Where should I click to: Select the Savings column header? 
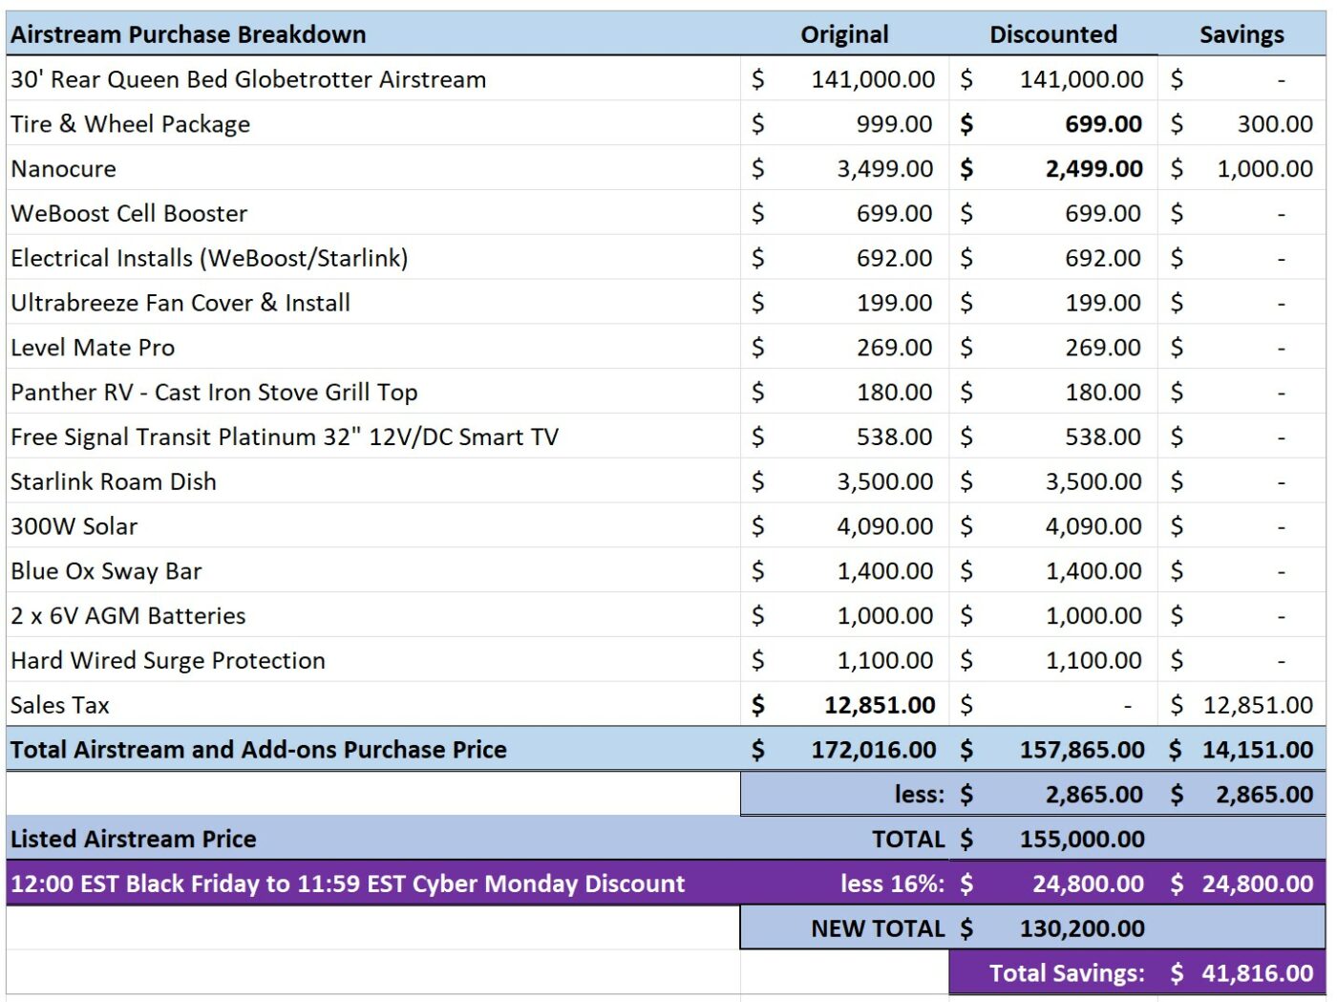(1241, 34)
